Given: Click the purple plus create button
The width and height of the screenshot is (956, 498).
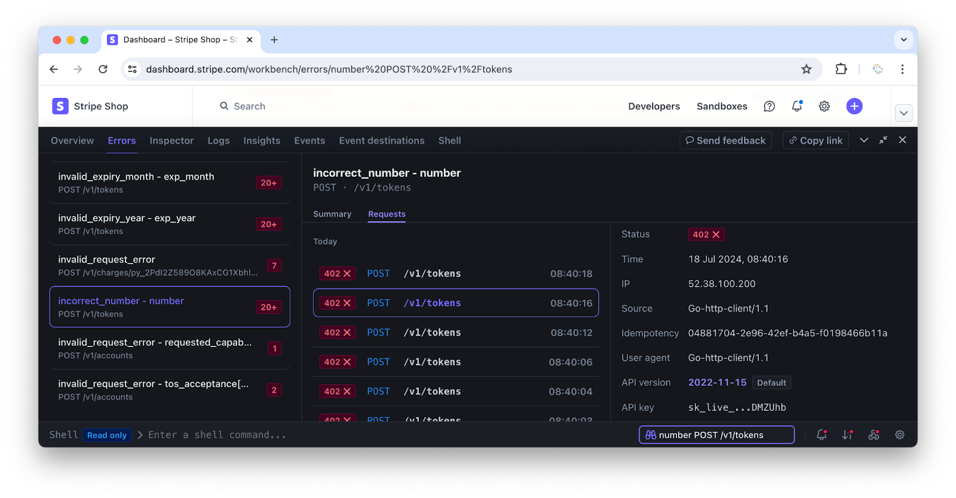Looking at the screenshot, I should click(x=854, y=106).
